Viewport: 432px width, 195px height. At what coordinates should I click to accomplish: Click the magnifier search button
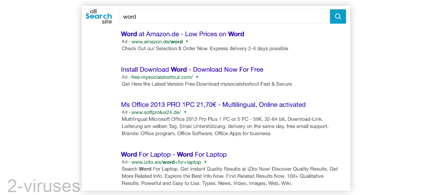point(338,16)
